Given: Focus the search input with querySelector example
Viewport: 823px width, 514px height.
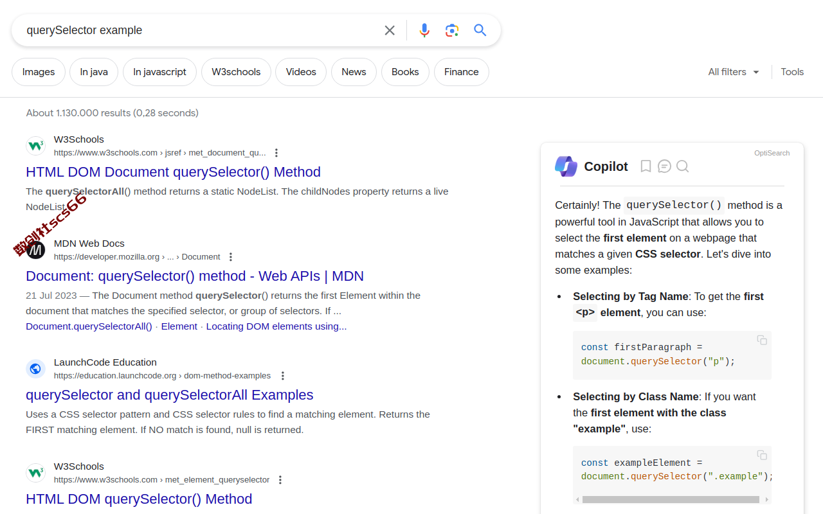Looking at the screenshot, I should (x=199, y=30).
